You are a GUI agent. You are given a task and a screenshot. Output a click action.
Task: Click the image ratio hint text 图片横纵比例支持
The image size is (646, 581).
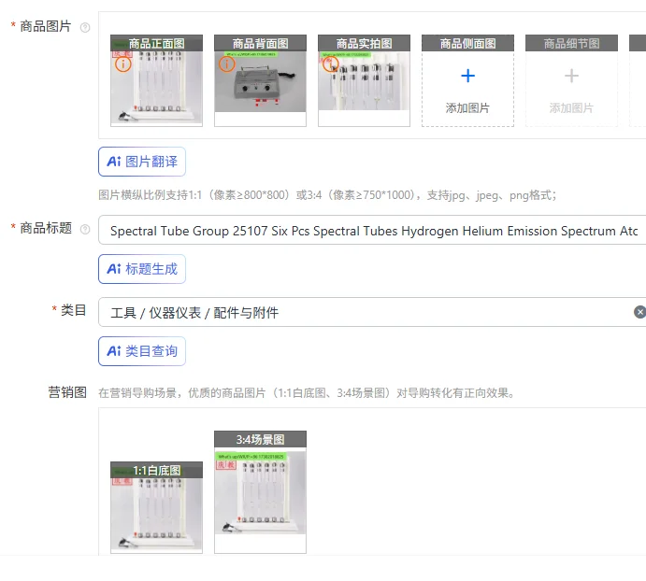click(327, 195)
